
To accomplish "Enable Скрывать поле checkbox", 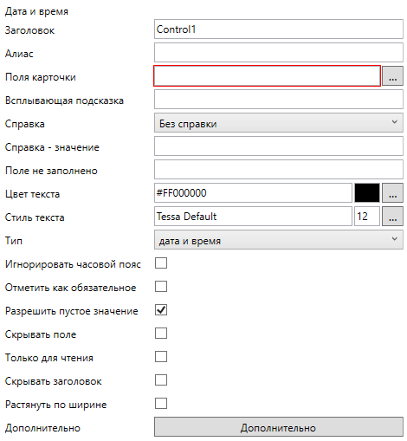I will [161, 334].
